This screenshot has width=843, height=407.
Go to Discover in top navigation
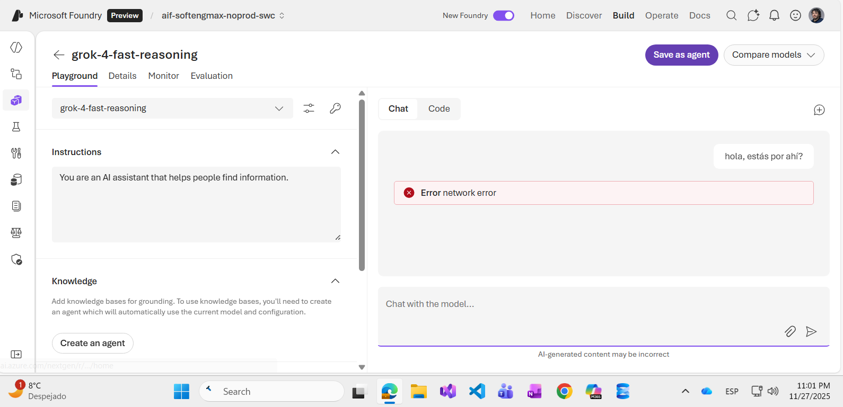(584, 15)
